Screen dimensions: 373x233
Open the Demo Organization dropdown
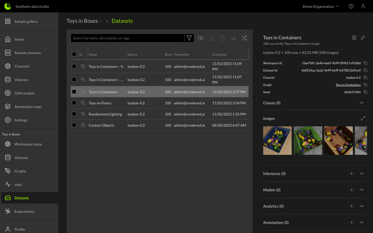[320, 6]
